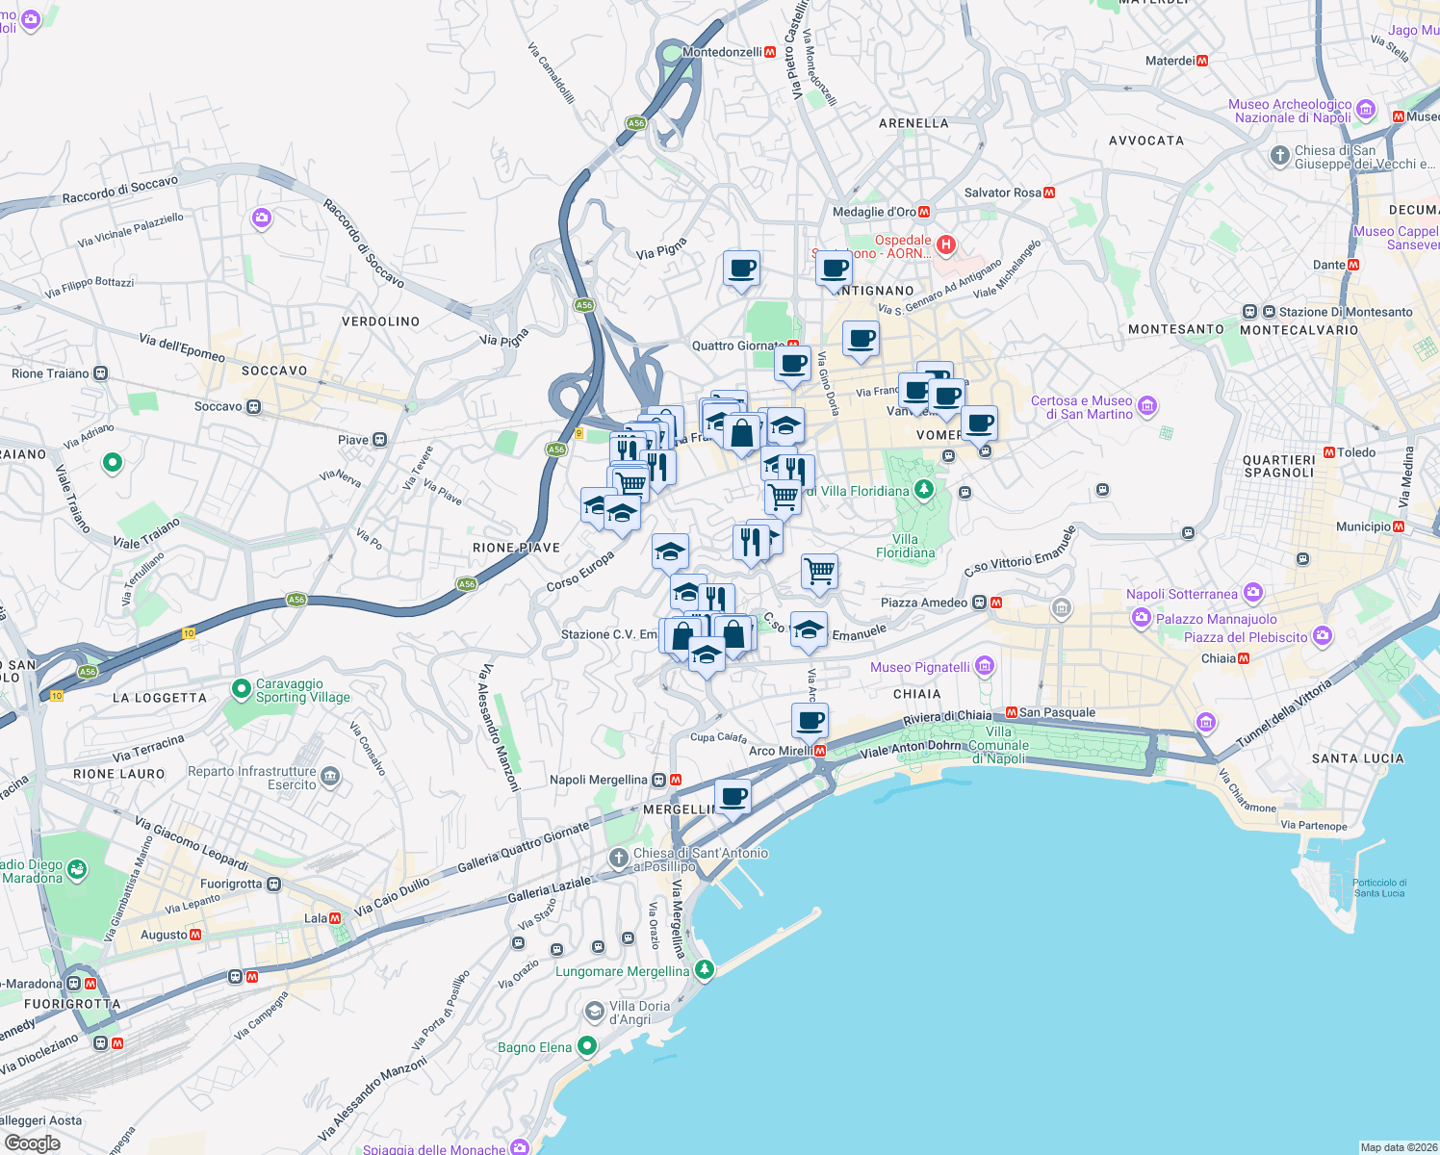This screenshot has width=1440, height=1155.
Task: Click the shopping cart marker near Villa Floridiana
Action: point(819,571)
